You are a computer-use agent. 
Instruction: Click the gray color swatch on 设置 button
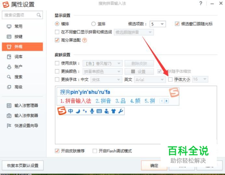click(133, 71)
